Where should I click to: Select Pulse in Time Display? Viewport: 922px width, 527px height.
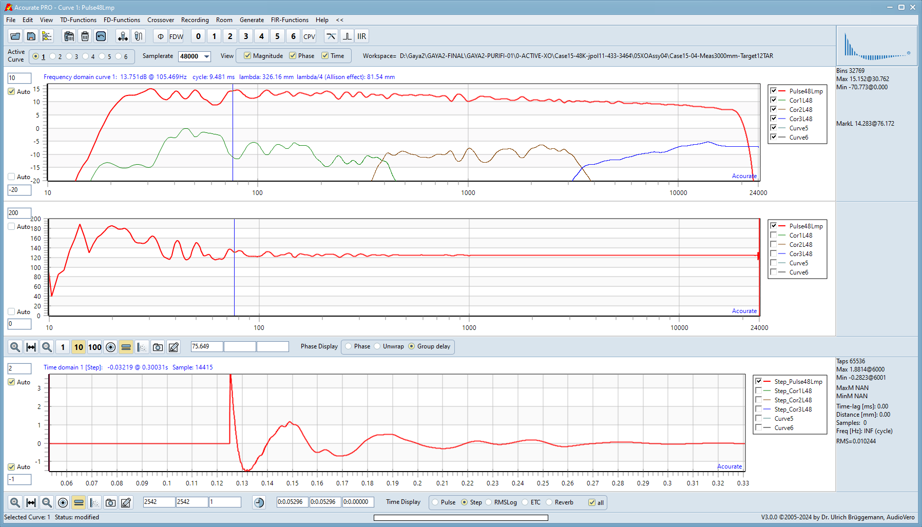point(435,502)
